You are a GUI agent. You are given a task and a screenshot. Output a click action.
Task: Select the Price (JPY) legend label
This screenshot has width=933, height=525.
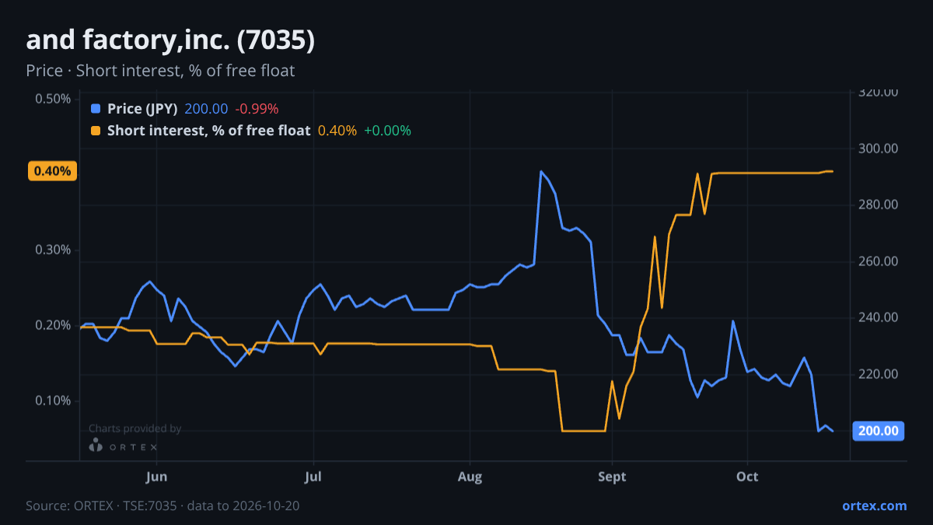[x=142, y=109]
